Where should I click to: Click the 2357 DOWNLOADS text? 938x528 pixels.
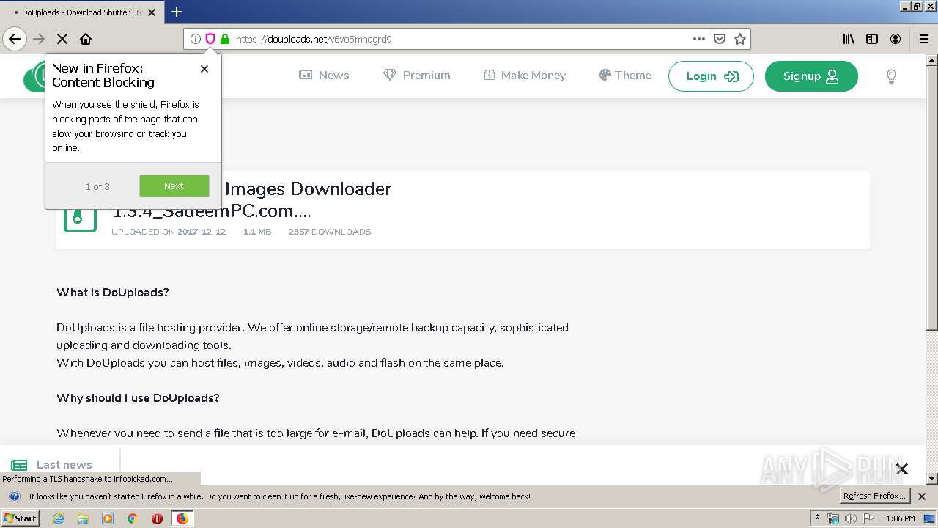tap(330, 232)
